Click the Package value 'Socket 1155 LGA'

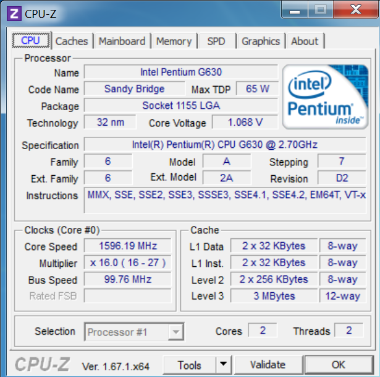[x=181, y=106]
